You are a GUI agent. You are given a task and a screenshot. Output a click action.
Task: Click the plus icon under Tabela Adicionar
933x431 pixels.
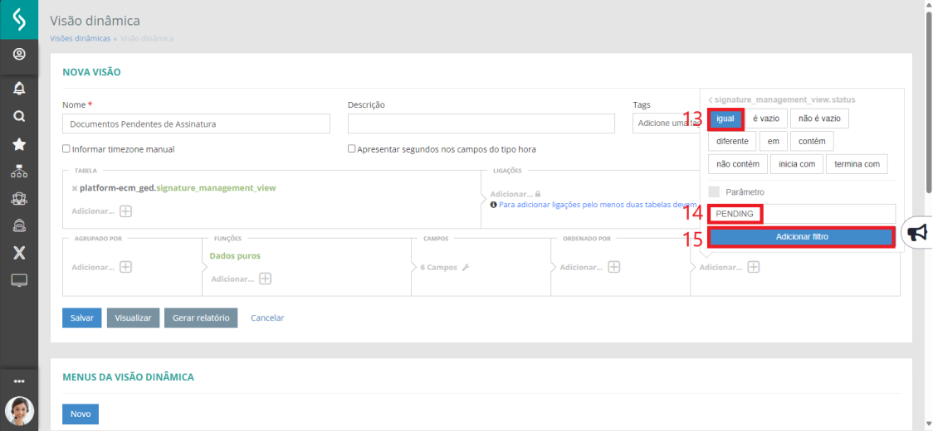(126, 211)
